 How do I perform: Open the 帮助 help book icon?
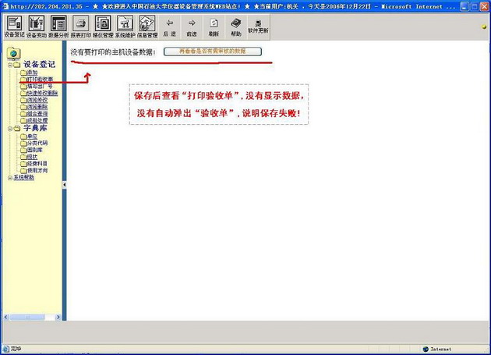(x=236, y=24)
